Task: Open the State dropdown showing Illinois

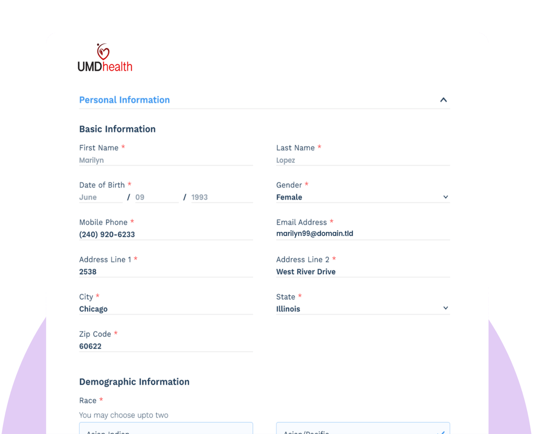Action: [x=363, y=309]
